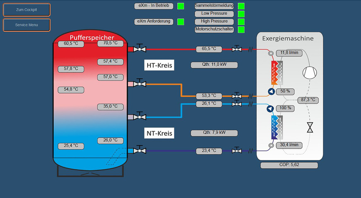The image size is (361, 198).
Task: Toggle the eXm - In Betrieb green indicator
Action: pos(181,6)
